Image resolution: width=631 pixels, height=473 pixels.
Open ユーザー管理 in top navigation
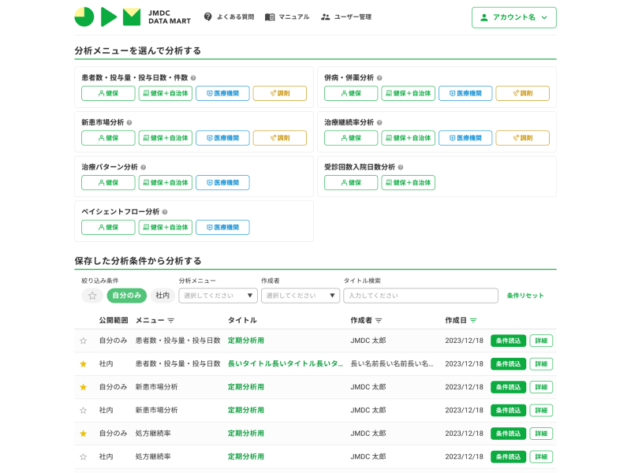coord(346,17)
